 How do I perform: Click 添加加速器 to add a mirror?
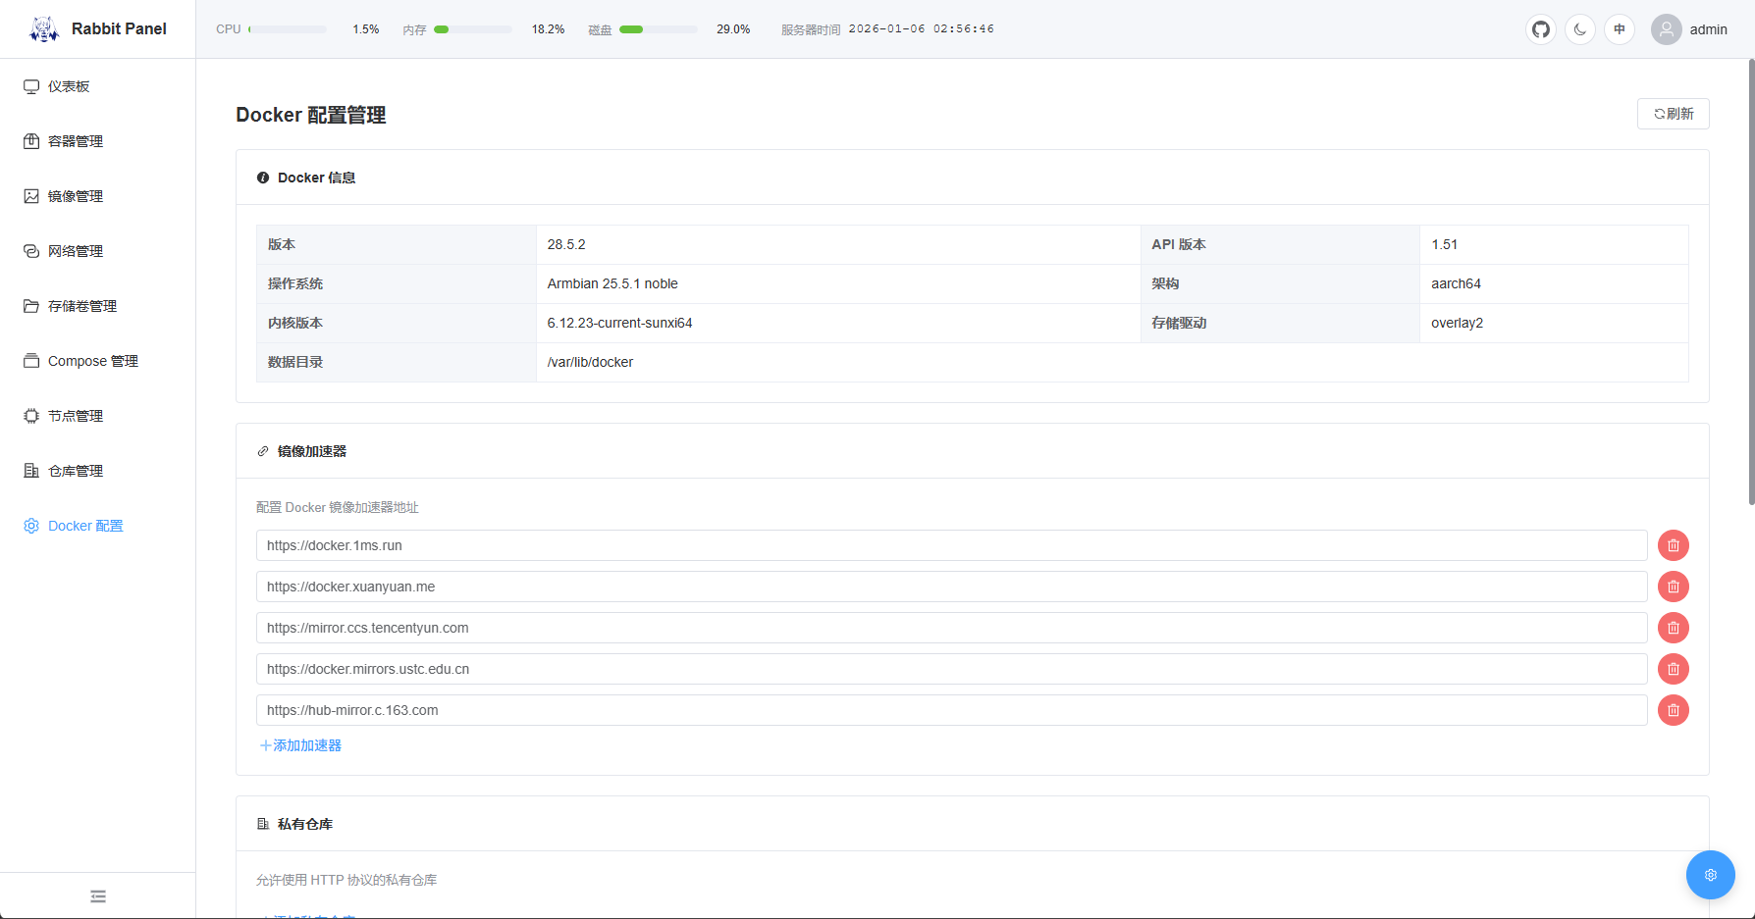[x=300, y=745]
